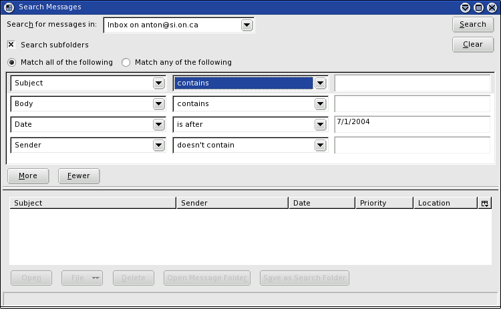The image size is (501, 309).
Task: Sort results by Location column header
Action: [446, 203]
